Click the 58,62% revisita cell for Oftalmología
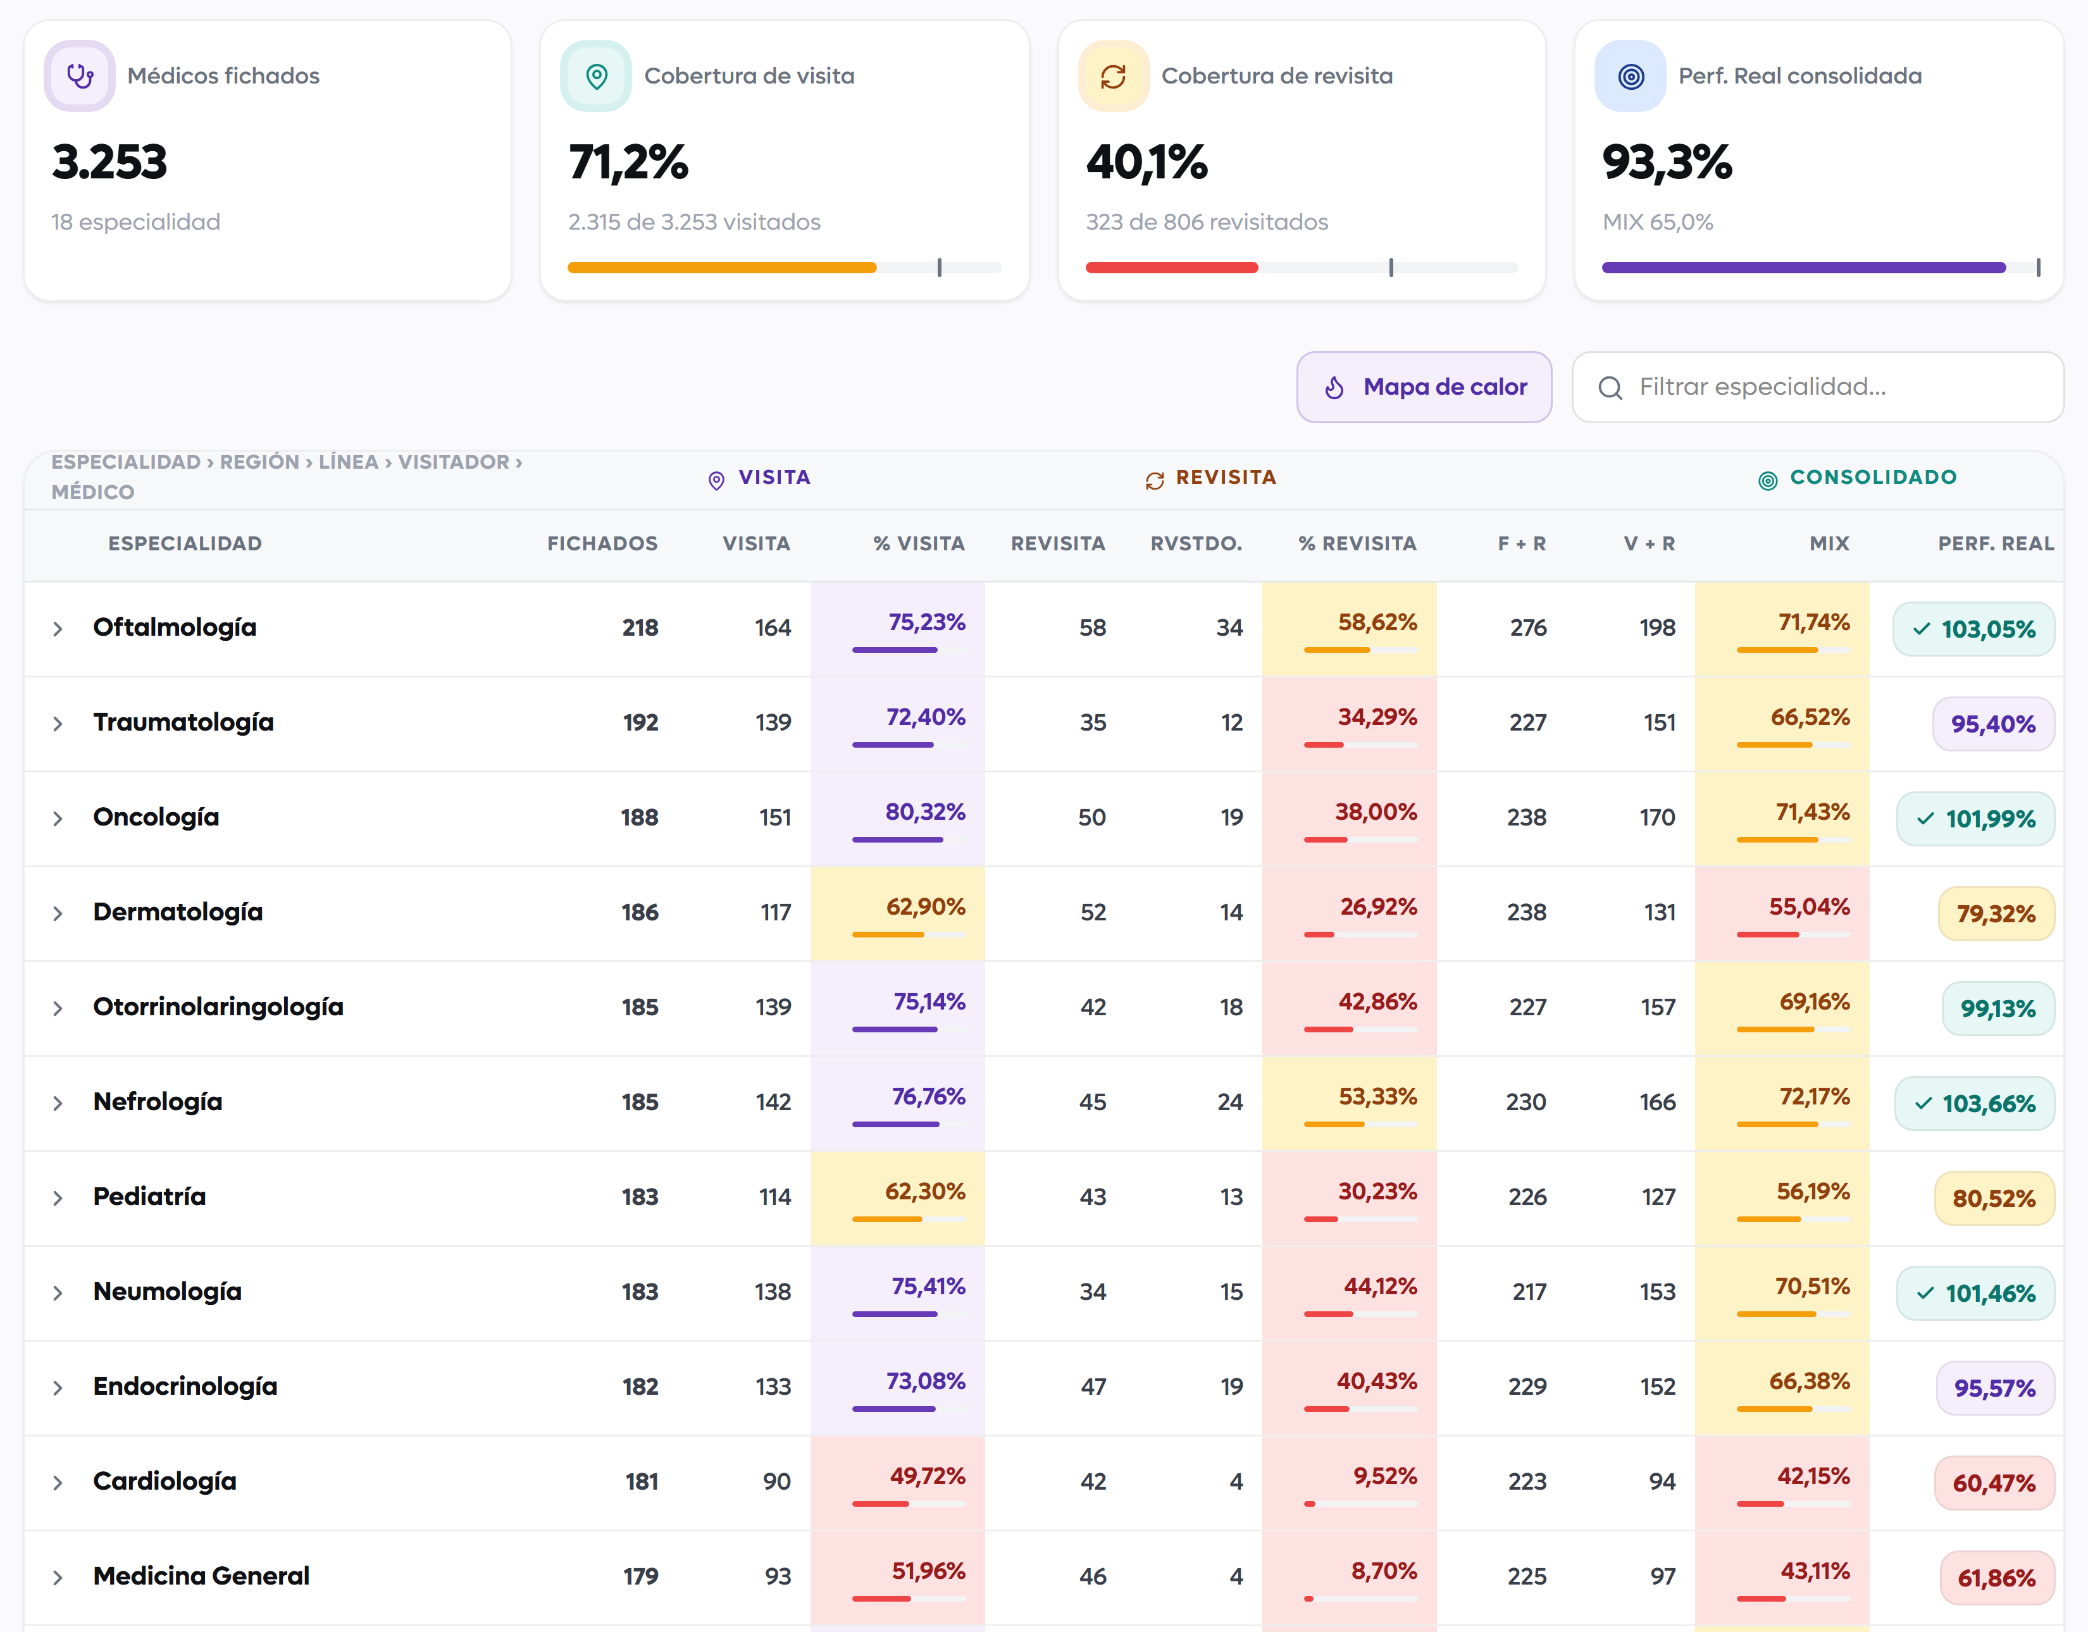This screenshot has height=1632, width=2088. pos(1349,629)
